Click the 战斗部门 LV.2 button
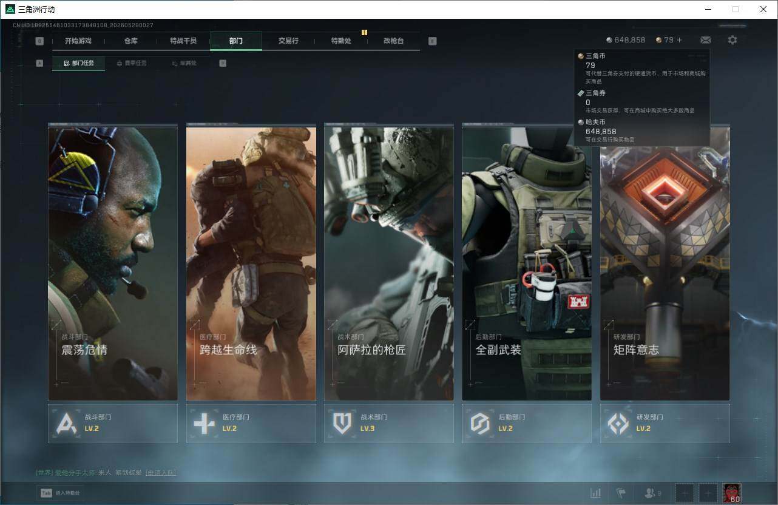 [113, 423]
